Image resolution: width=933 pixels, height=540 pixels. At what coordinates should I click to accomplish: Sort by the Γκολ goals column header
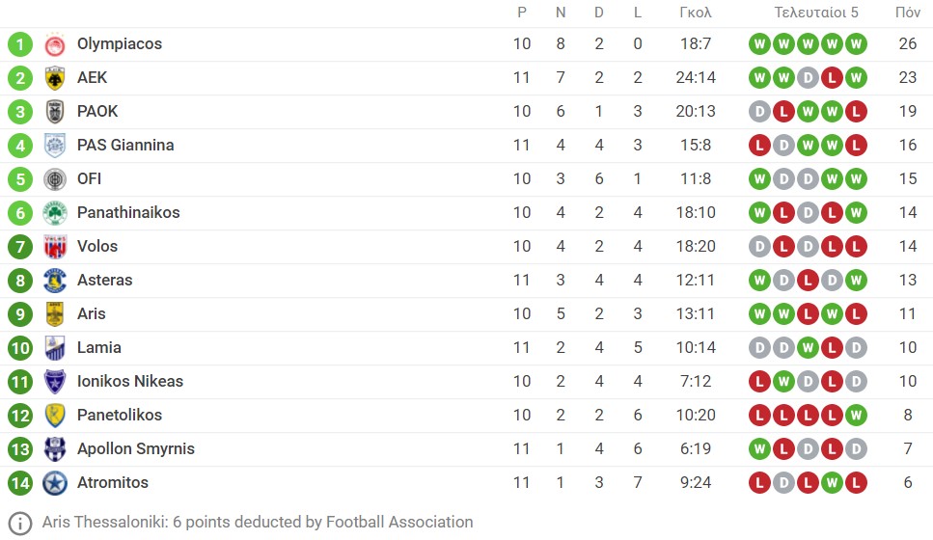(695, 13)
